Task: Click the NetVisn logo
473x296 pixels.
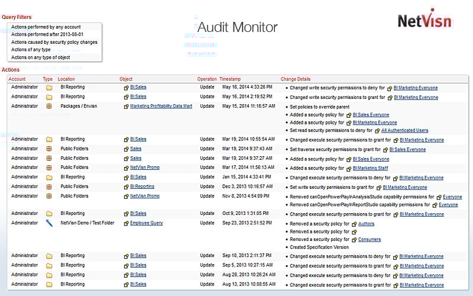Action: [424, 20]
